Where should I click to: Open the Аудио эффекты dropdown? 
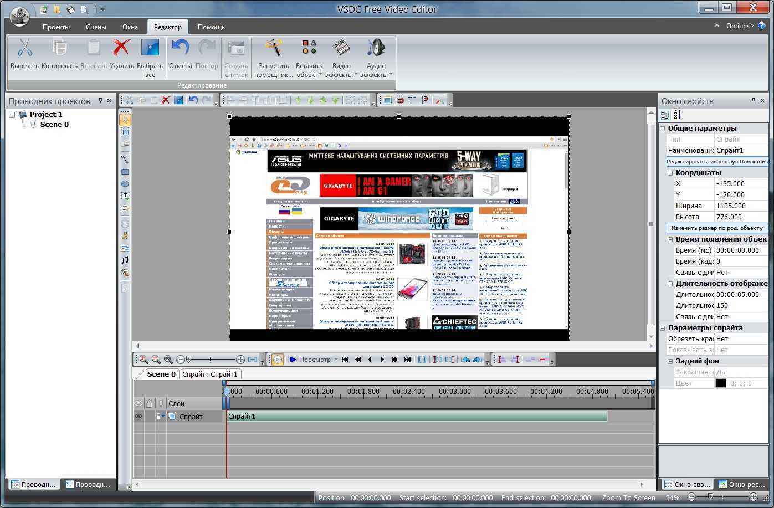(376, 58)
